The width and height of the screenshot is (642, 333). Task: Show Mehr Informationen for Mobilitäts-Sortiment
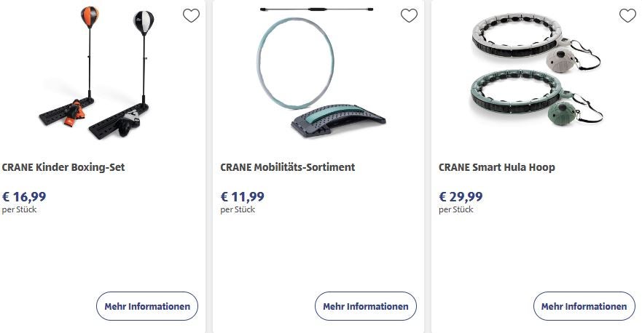click(x=365, y=306)
